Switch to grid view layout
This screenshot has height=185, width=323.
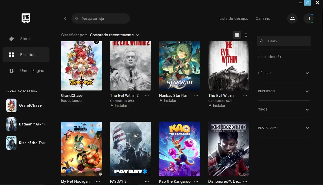tap(237, 35)
